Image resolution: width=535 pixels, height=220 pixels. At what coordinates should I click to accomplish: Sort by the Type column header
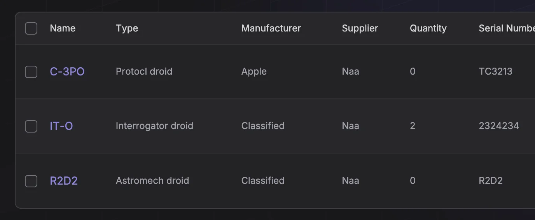[127, 28]
